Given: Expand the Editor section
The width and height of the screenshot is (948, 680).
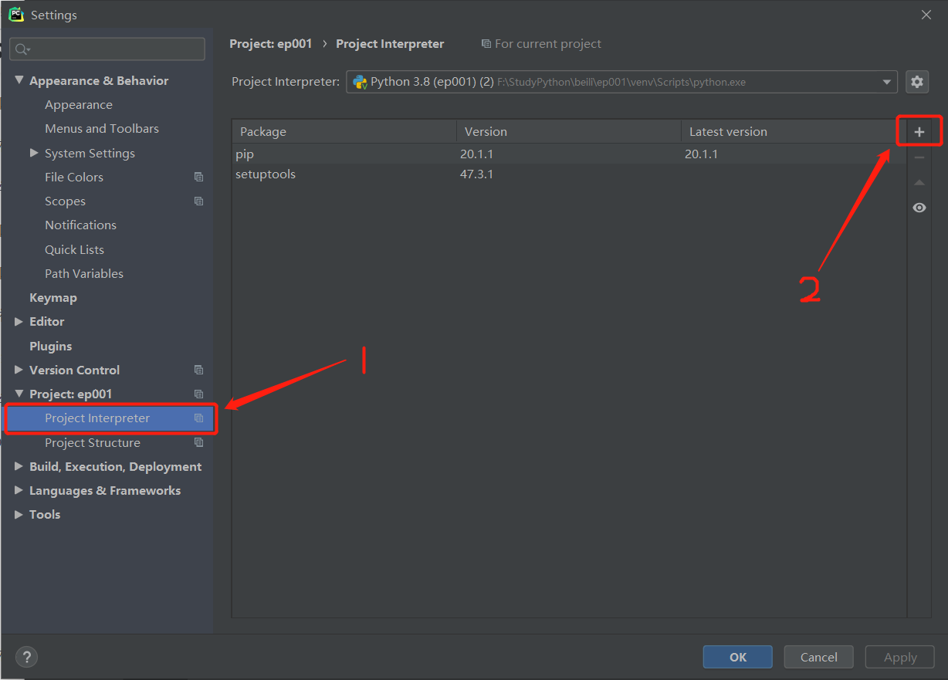Looking at the screenshot, I should coord(19,321).
